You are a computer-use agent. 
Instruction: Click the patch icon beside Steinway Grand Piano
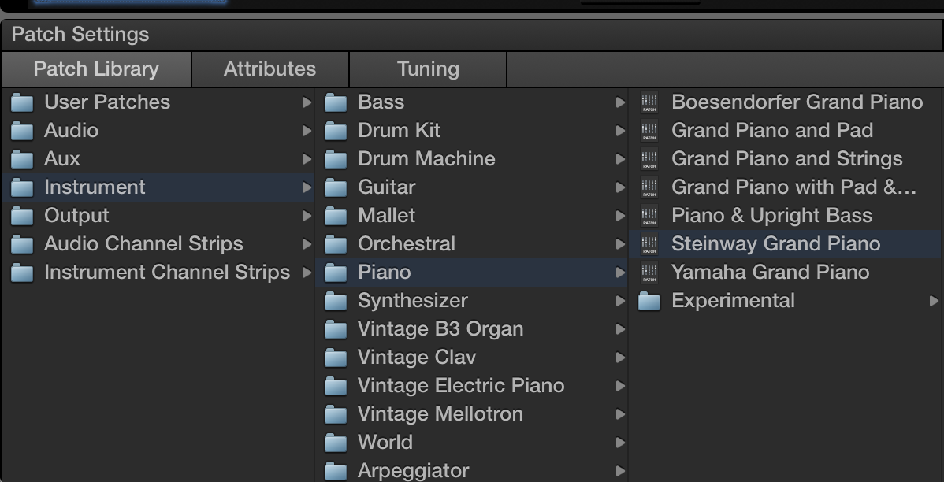[649, 243]
